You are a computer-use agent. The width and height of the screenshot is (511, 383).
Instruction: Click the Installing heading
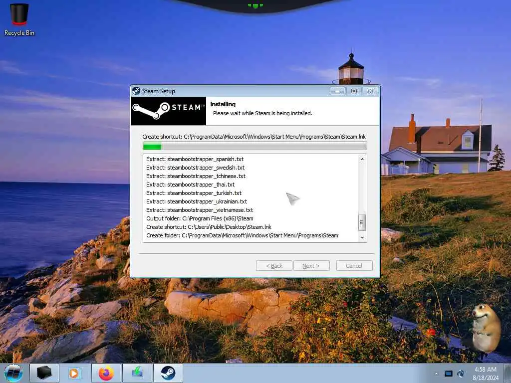[223, 104]
